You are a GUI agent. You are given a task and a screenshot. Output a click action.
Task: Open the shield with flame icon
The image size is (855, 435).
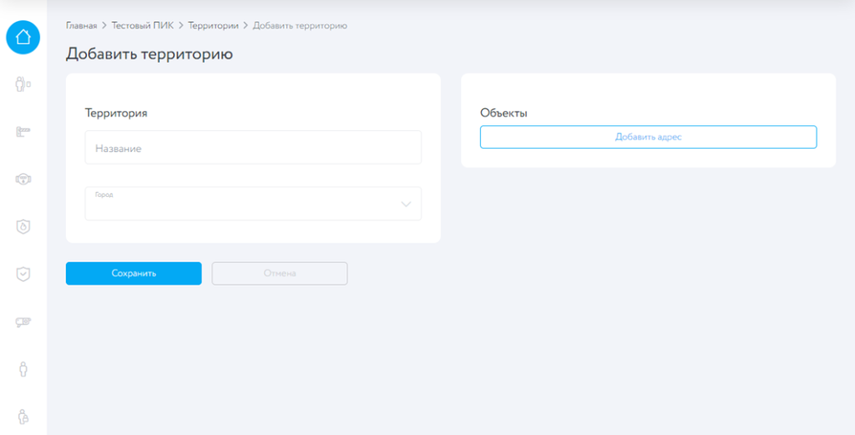click(23, 226)
